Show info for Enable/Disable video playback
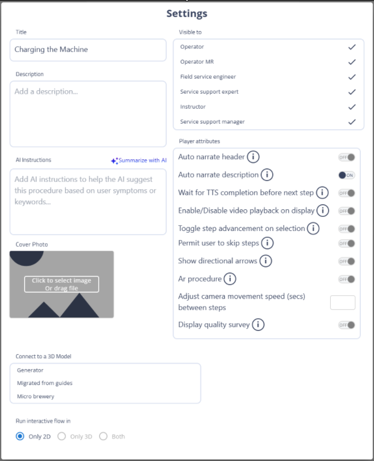Screen dimensions: 374x461 pyautogui.click(x=323, y=210)
